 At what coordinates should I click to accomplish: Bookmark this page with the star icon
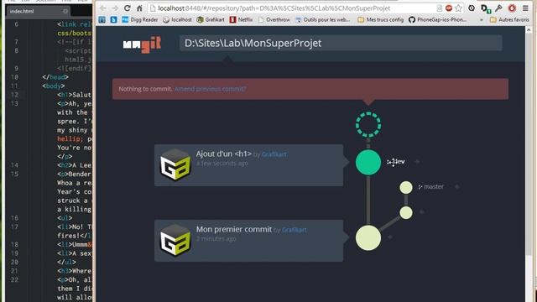458,8
